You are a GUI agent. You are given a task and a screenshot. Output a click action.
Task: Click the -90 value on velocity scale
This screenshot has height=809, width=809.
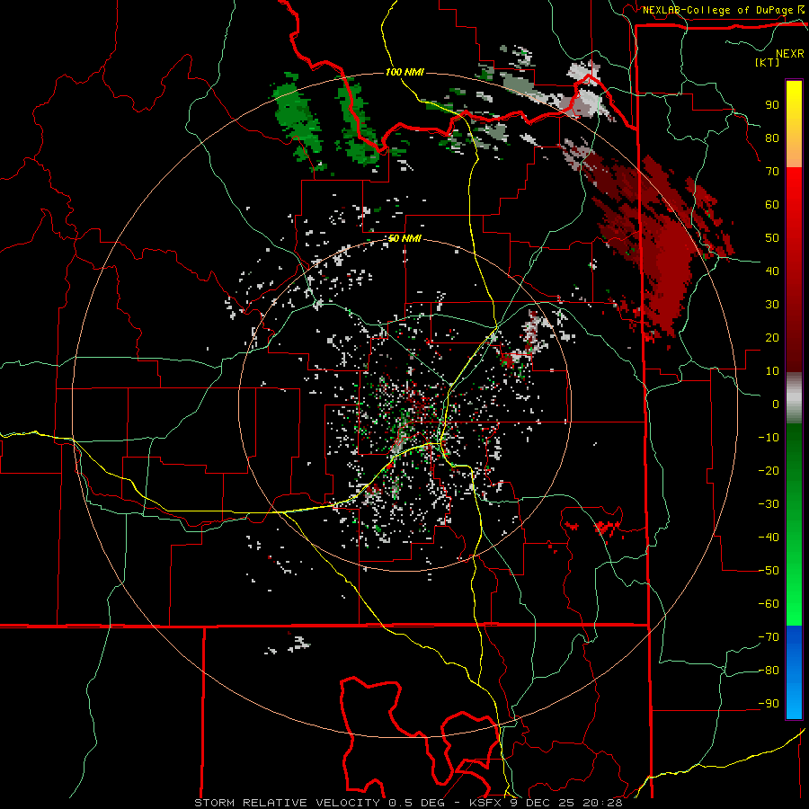click(x=769, y=704)
